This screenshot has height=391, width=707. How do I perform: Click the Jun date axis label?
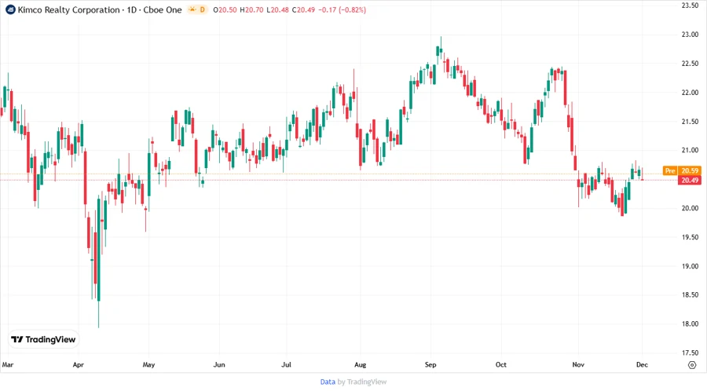pos(219,364)
